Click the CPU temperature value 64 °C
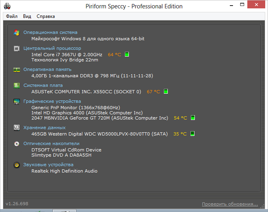The width and height of the screenshot is (268, 212). (x=115, y=55)
